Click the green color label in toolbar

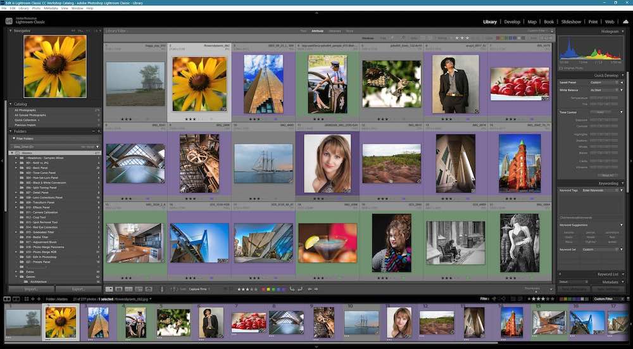click(x=273, y=289)
